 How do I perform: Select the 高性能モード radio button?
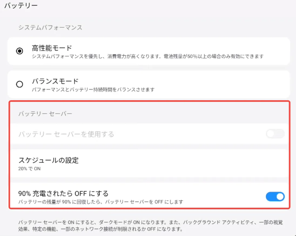(x=19, y=51)
